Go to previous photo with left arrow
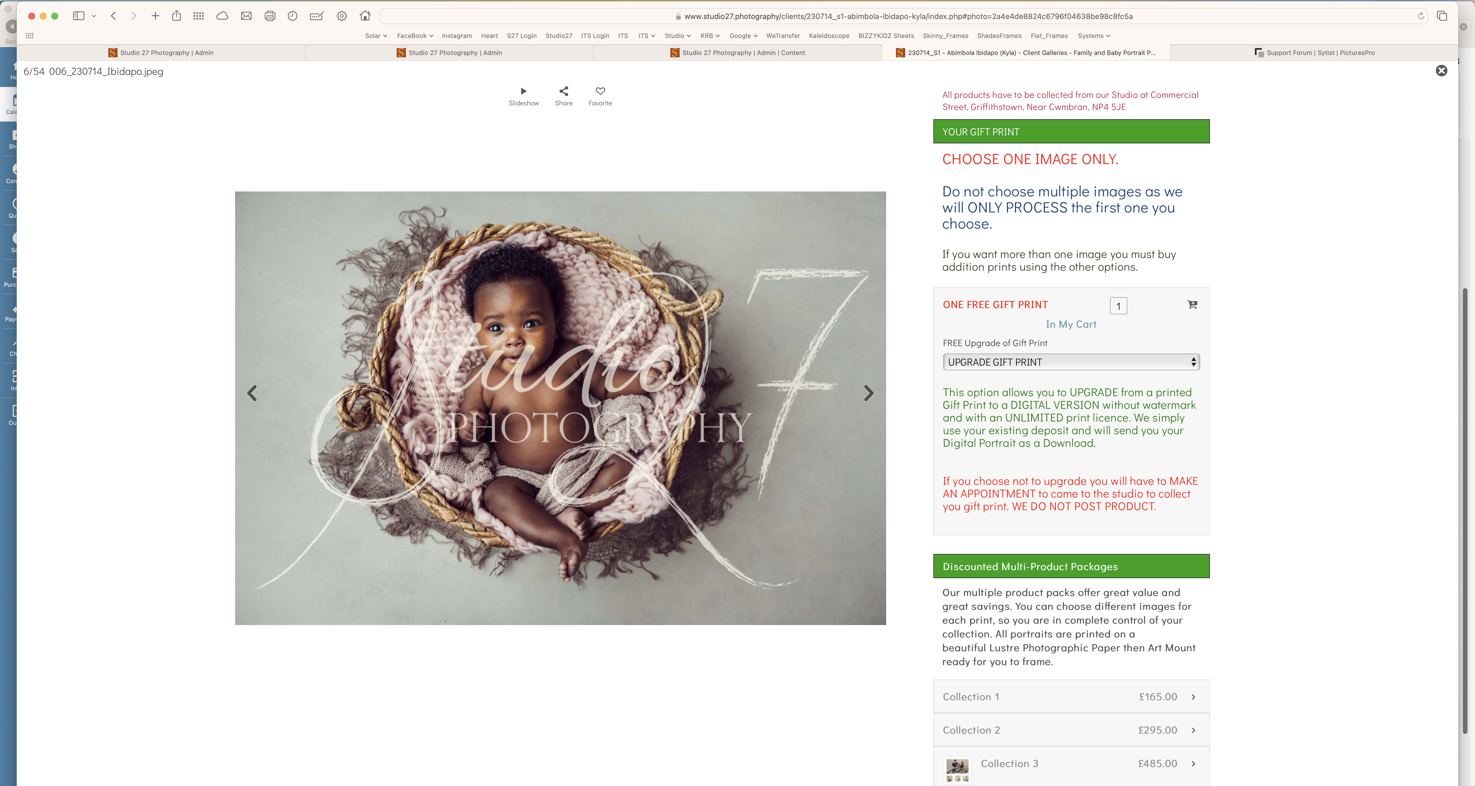Viewport: 1475px width, 786px height. click(252, 393)
